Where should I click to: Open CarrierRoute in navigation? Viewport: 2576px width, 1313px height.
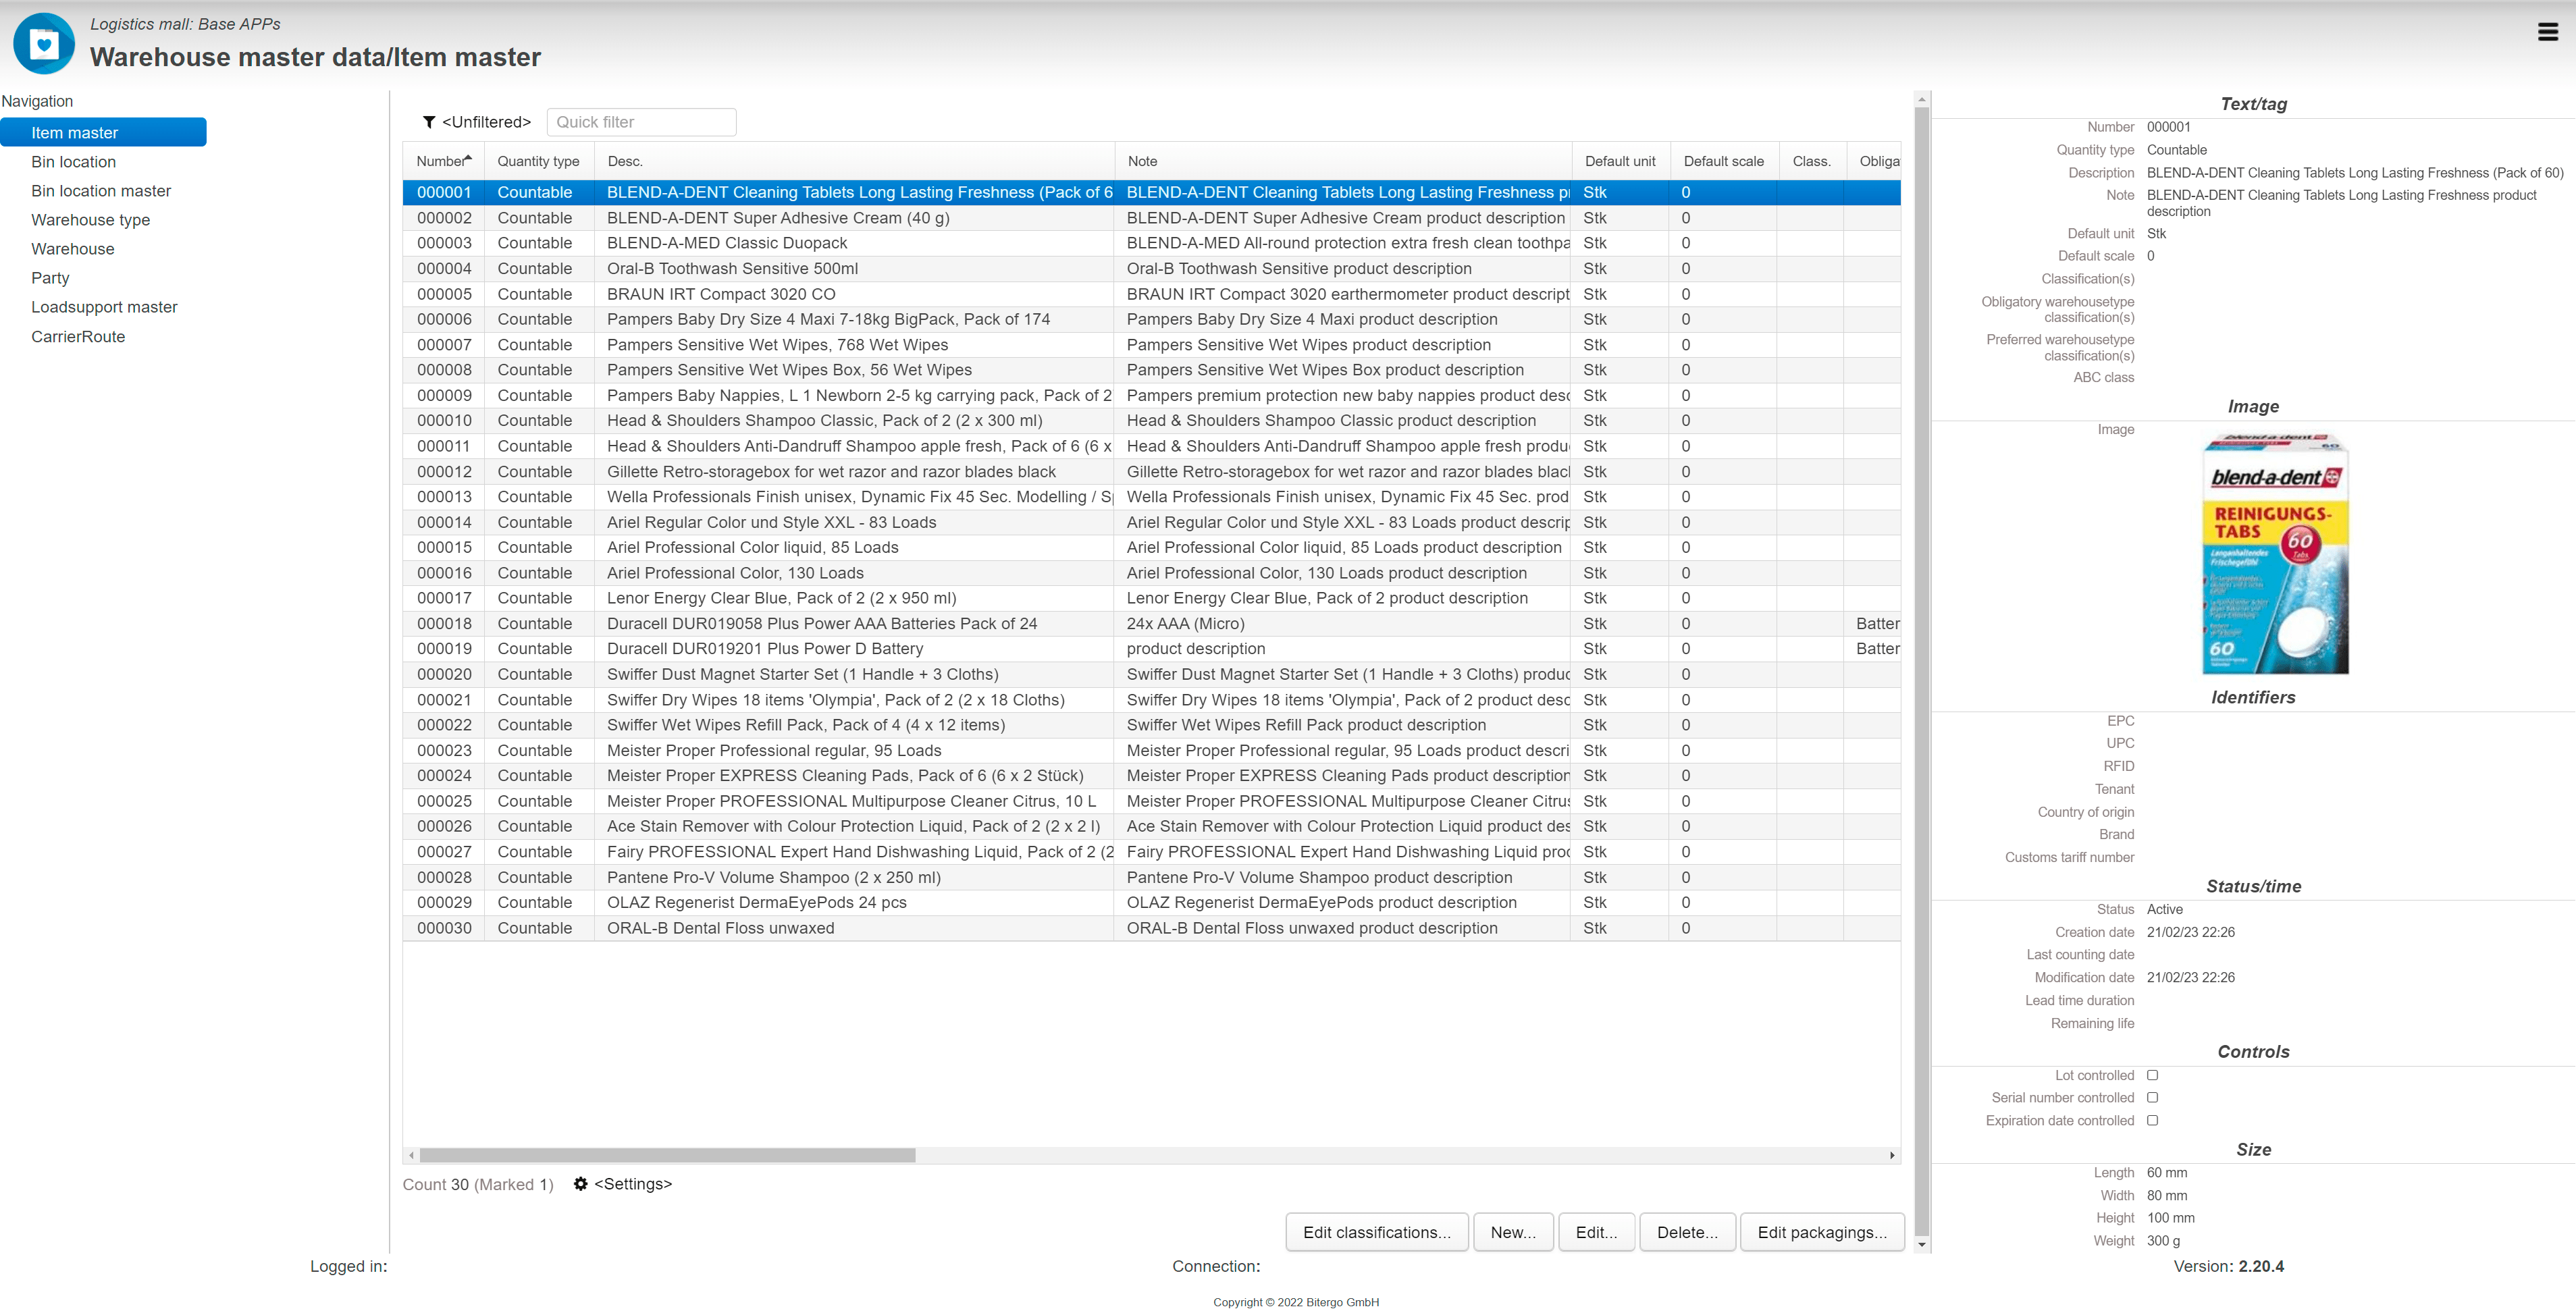[x=78, y=337]
